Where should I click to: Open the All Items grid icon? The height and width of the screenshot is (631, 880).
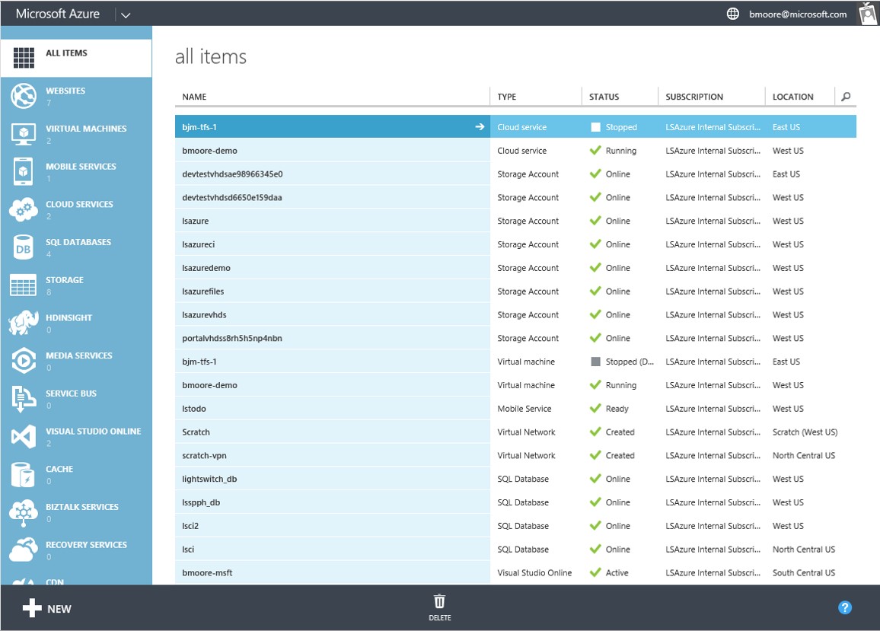click(24, 58)
